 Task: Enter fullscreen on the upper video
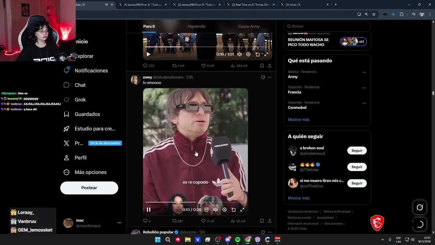click(266, 54)
